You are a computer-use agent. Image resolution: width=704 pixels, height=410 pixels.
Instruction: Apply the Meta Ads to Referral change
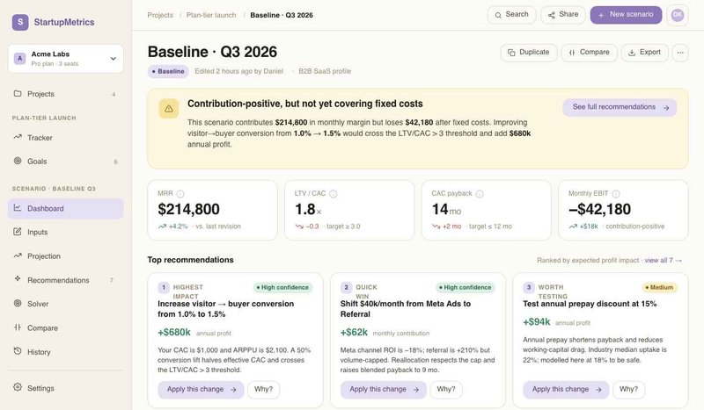pos(384,390)
